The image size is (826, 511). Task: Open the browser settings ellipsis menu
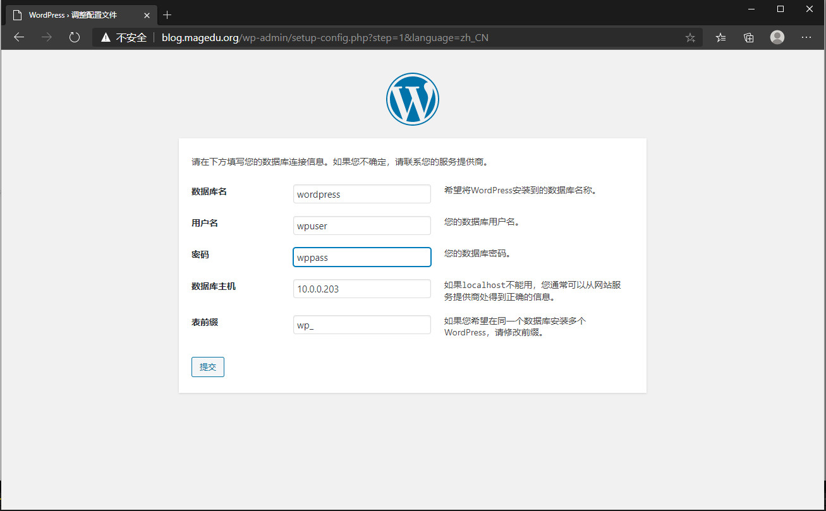coord(806,38)
